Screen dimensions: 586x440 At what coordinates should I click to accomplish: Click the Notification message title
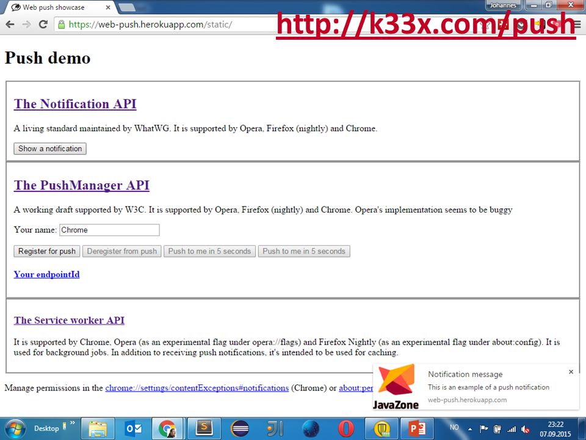(465, 374)
